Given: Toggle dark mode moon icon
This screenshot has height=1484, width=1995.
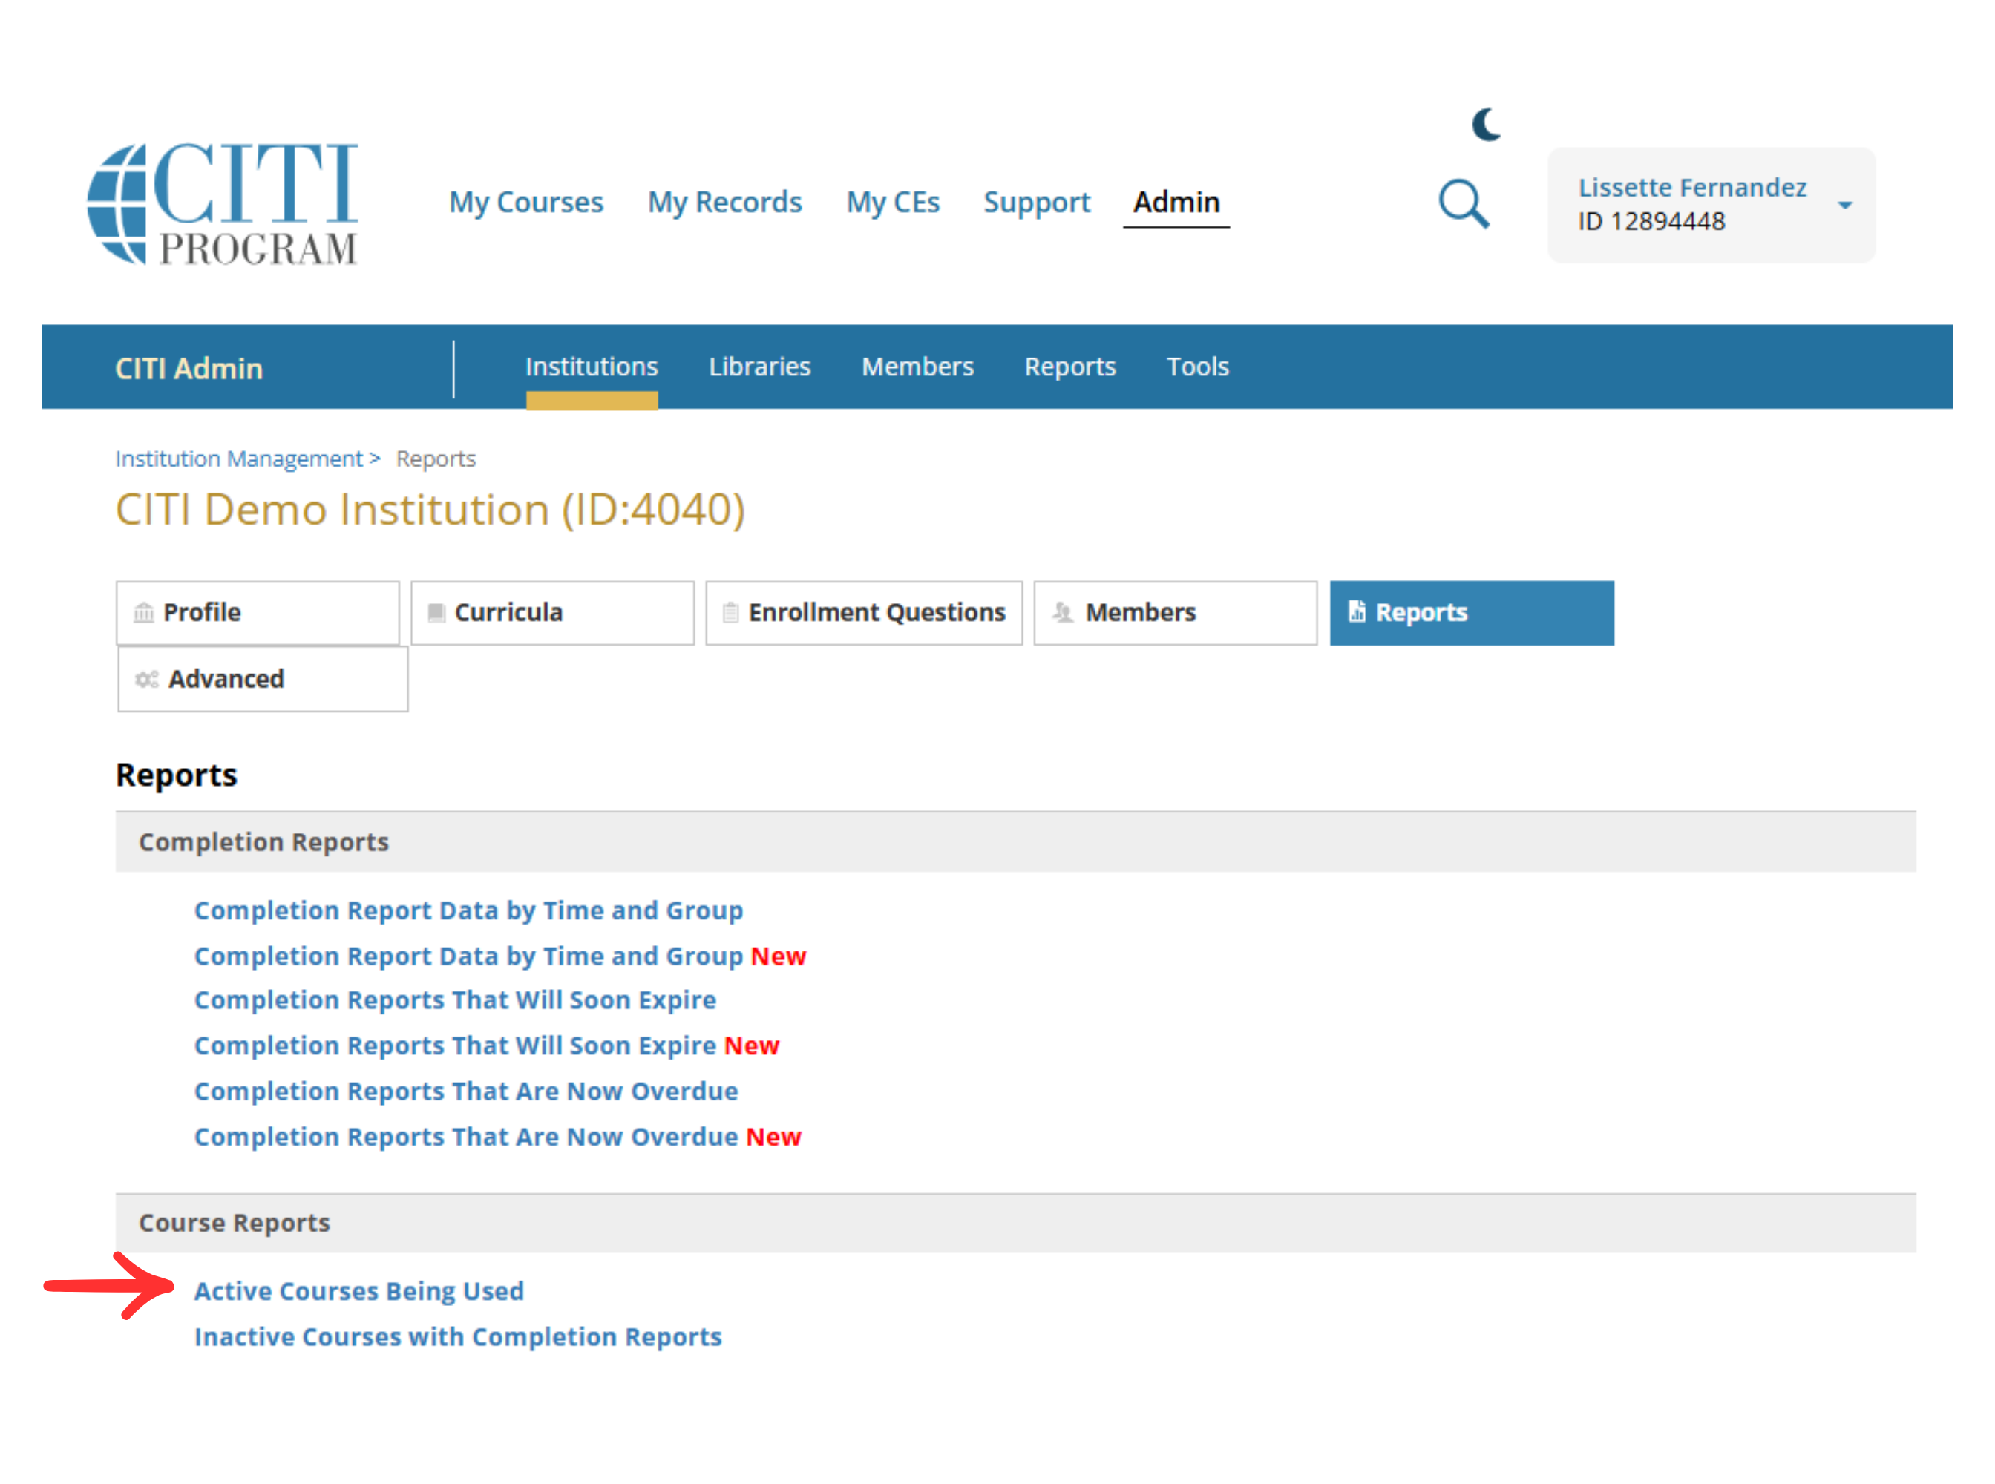Looking at the screenshot, I should [x=1485, y=125].
